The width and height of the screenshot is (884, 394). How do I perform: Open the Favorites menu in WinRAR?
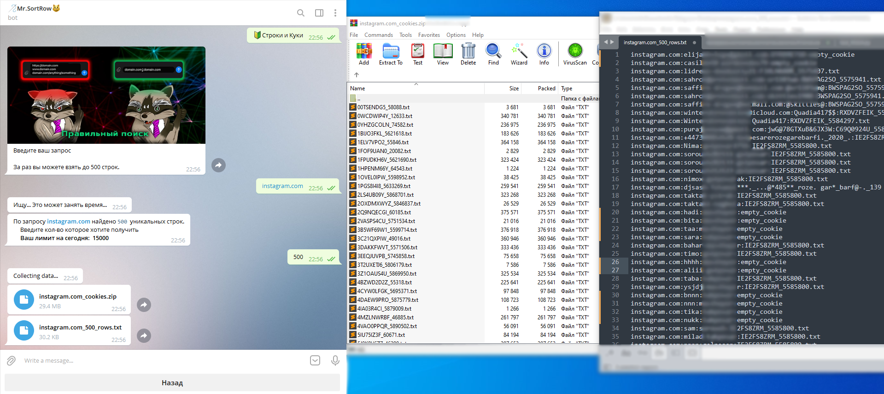click(x=429, y=35)
